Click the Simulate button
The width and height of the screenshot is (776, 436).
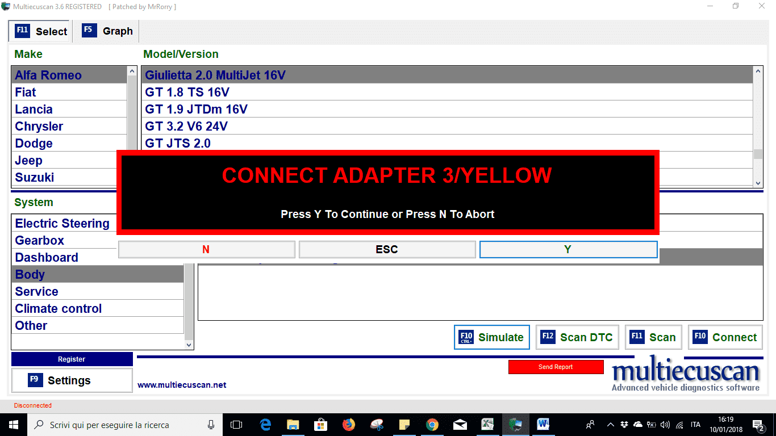(492, 337)
